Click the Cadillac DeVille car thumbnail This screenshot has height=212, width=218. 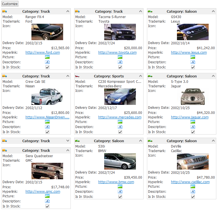point(193,161)
